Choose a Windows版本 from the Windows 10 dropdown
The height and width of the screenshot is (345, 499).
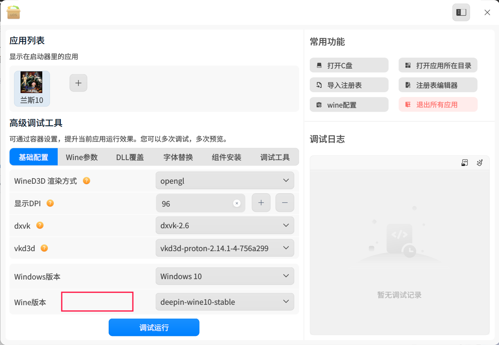(x=225, y=276)
